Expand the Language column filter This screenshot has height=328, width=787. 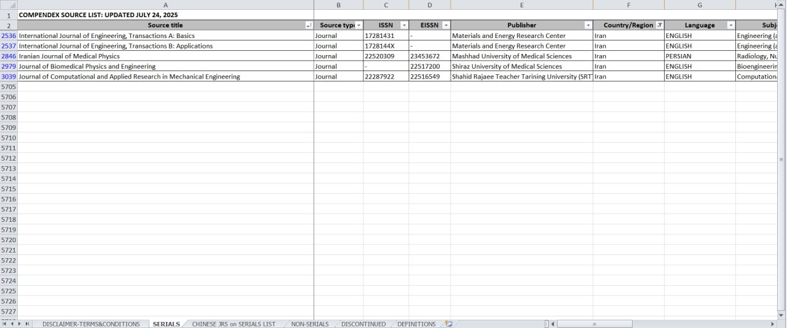[x=730, y=25]
